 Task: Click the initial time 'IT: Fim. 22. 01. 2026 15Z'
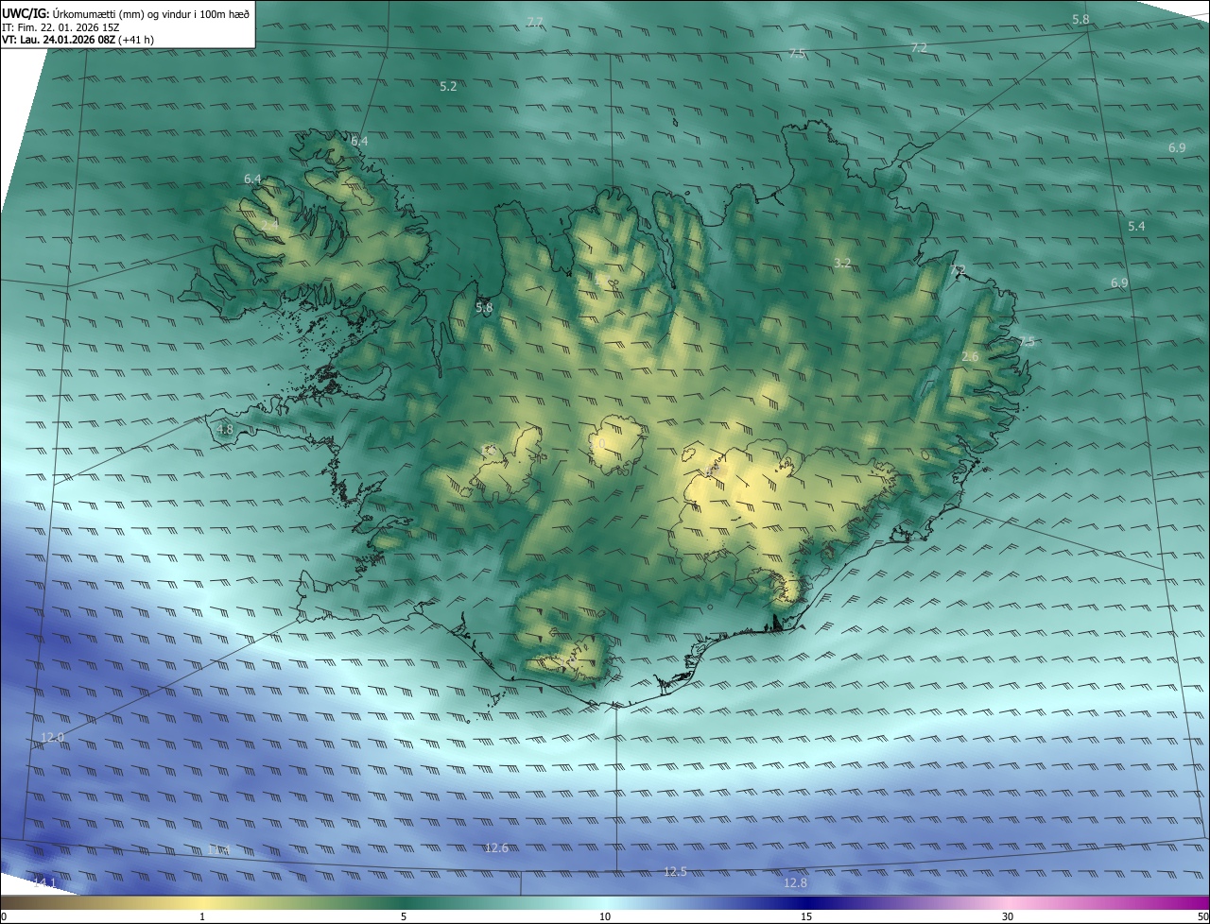[x=60, y=27]
